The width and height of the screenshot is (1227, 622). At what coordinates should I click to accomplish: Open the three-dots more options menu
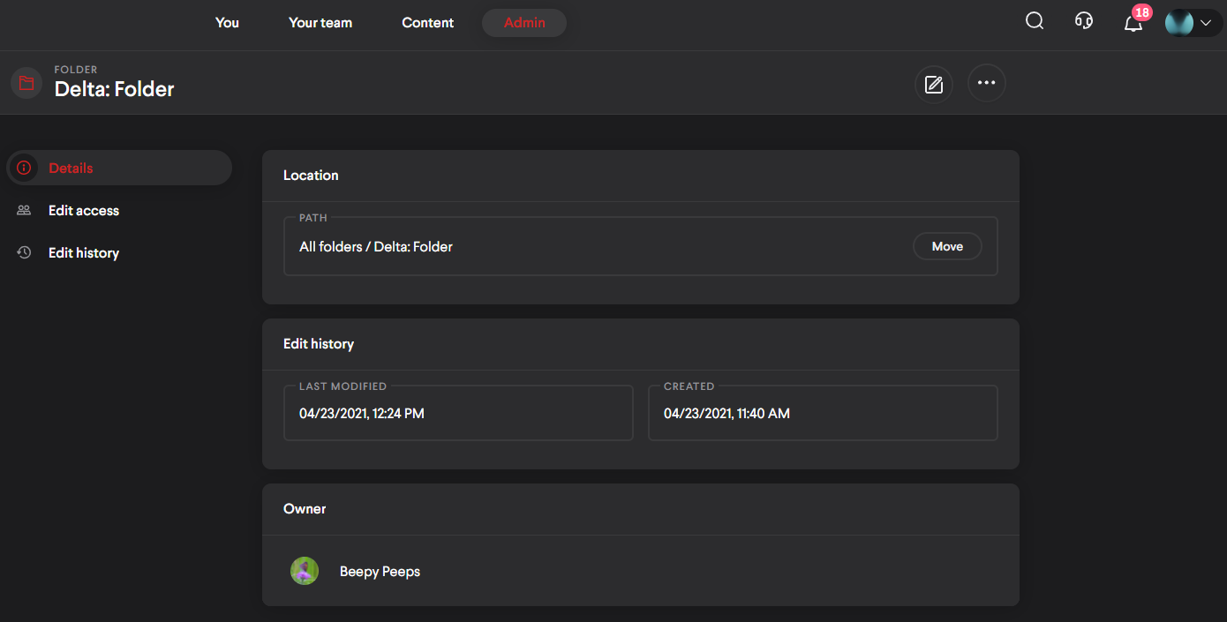coord(987,83)
